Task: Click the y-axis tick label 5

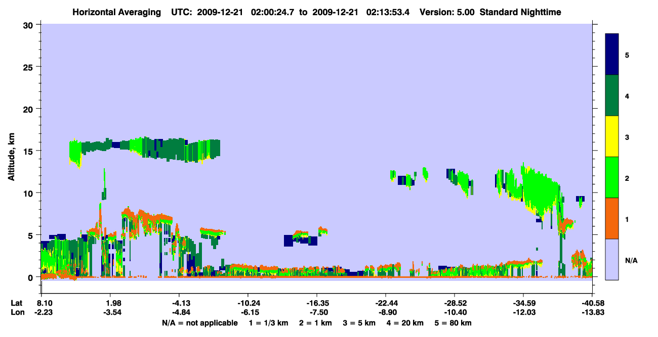Action: click(32, 235)
